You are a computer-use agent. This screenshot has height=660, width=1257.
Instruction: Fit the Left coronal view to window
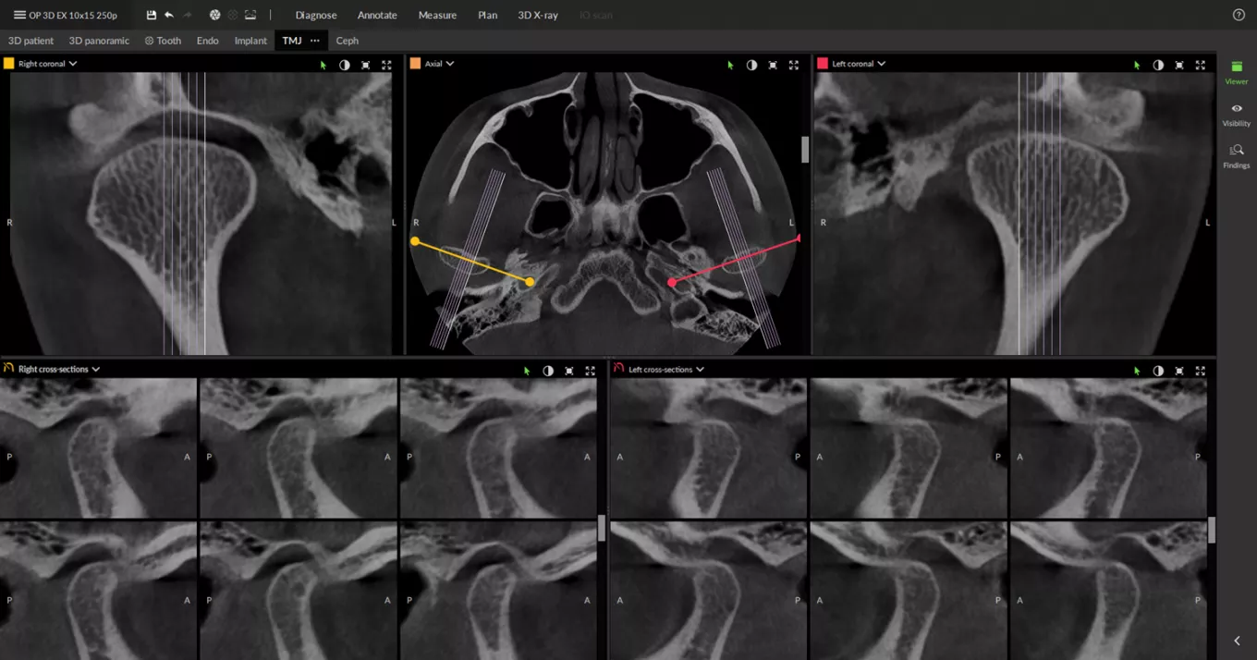point(1179,65)
